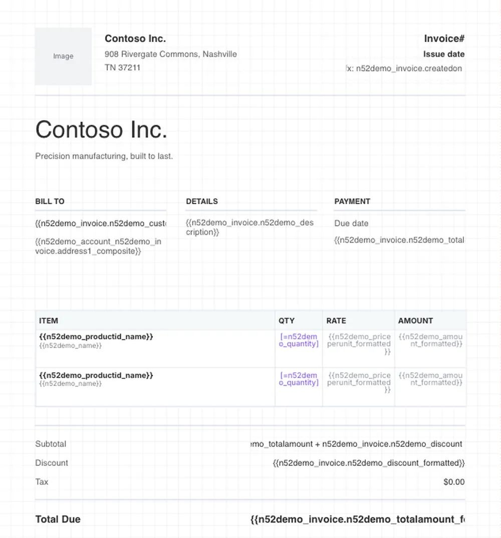Select the 'Due date' label
The image size is (501, 538).
pyautogui.click(x=351, y=223)
